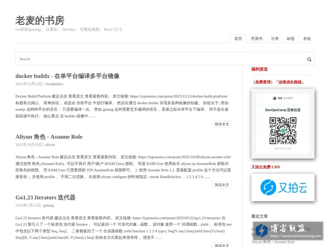Open the 友链 tab

[x=307, y=39]
